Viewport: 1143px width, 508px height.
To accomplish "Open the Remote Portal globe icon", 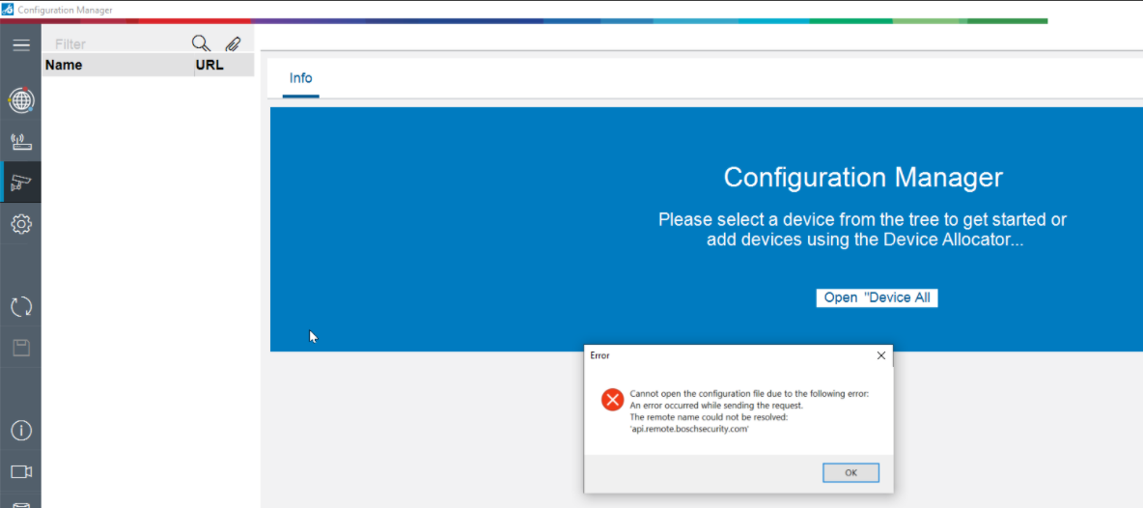I will (21, 99).
